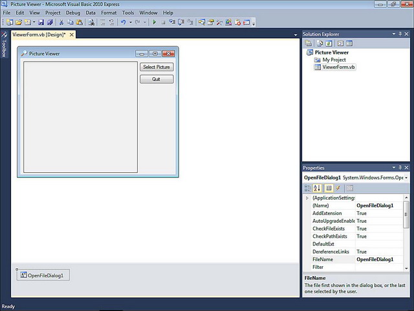Click the Open File folder icon
Screen dimensions: 414x311
[x=19, y=23]
